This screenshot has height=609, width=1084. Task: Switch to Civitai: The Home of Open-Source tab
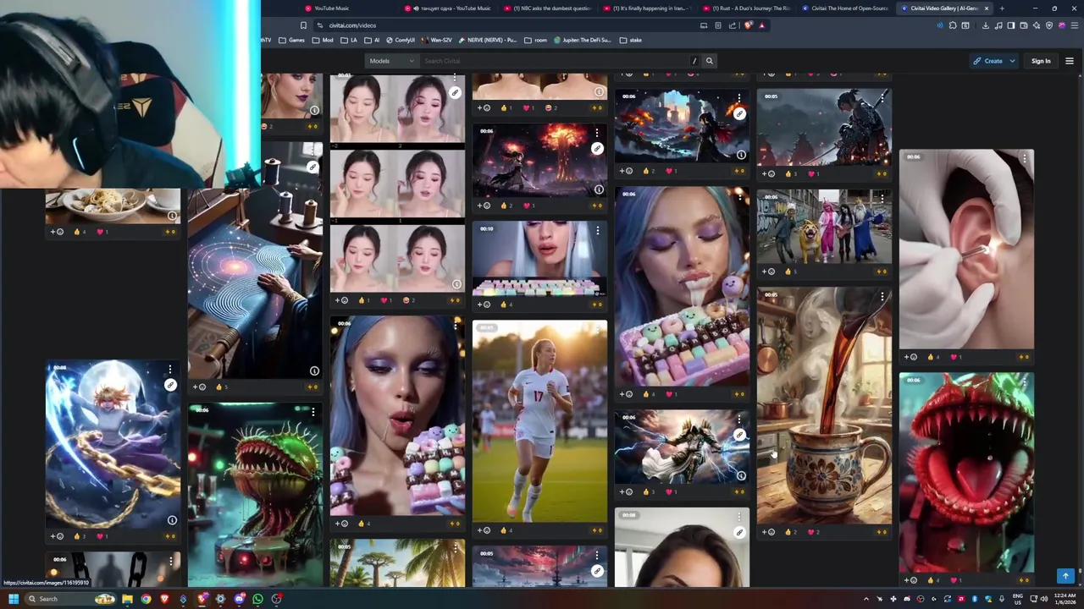[845, 8]
